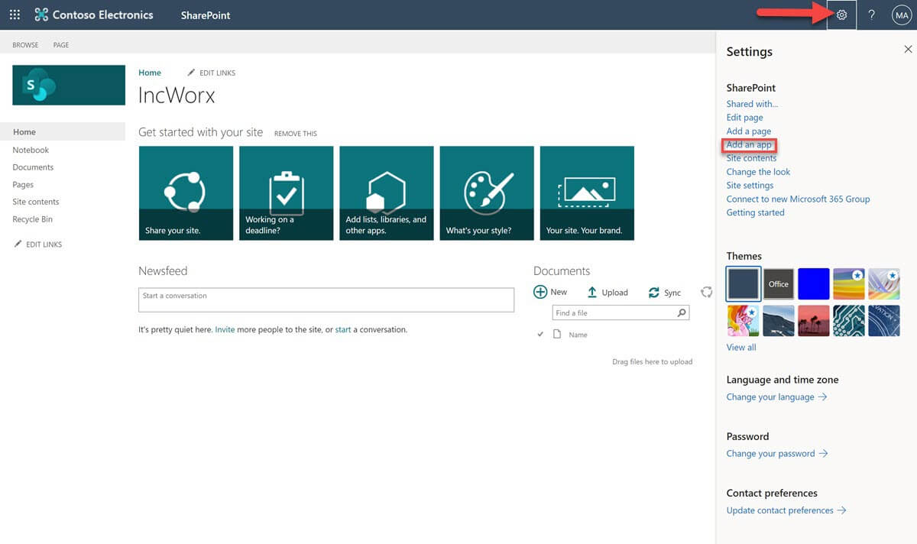Select the palm trees sunset theme thumbnail
917x544 pixels.
pyautogui.click(x=814, y=321)
